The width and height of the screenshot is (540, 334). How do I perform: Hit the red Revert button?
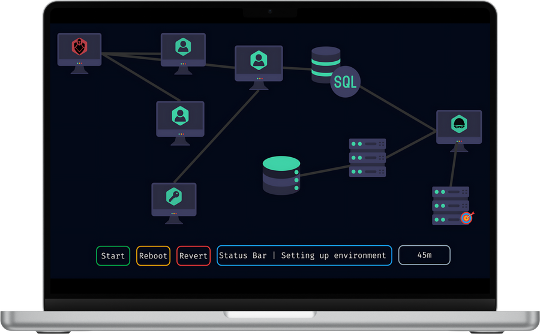coord(193,256)
